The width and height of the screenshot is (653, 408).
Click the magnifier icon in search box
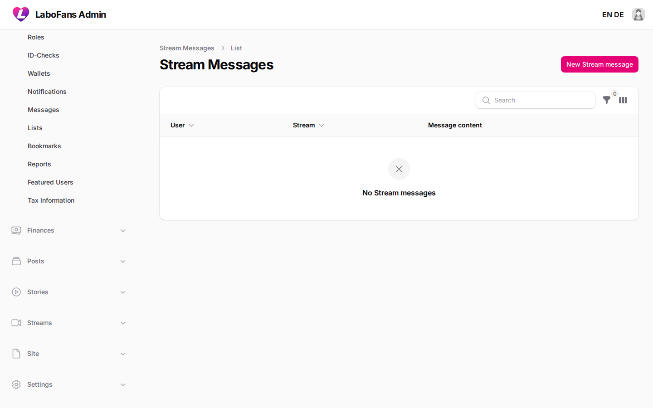pyautogui.click(x=486, y=100)
